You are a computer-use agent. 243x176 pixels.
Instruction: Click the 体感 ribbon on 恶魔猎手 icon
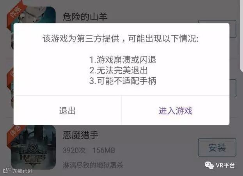point(15,131)
